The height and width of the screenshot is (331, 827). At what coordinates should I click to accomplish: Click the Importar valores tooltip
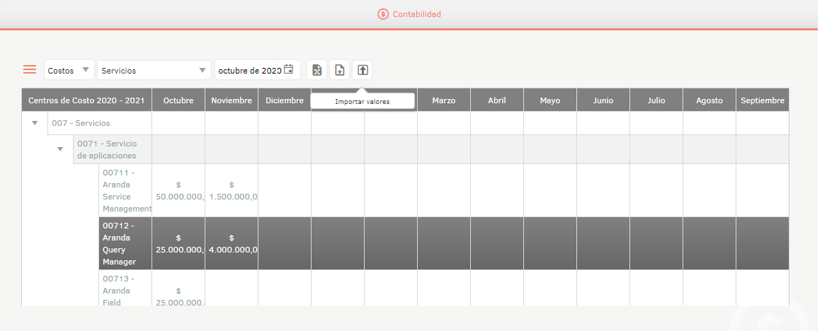tap(363, 101)
